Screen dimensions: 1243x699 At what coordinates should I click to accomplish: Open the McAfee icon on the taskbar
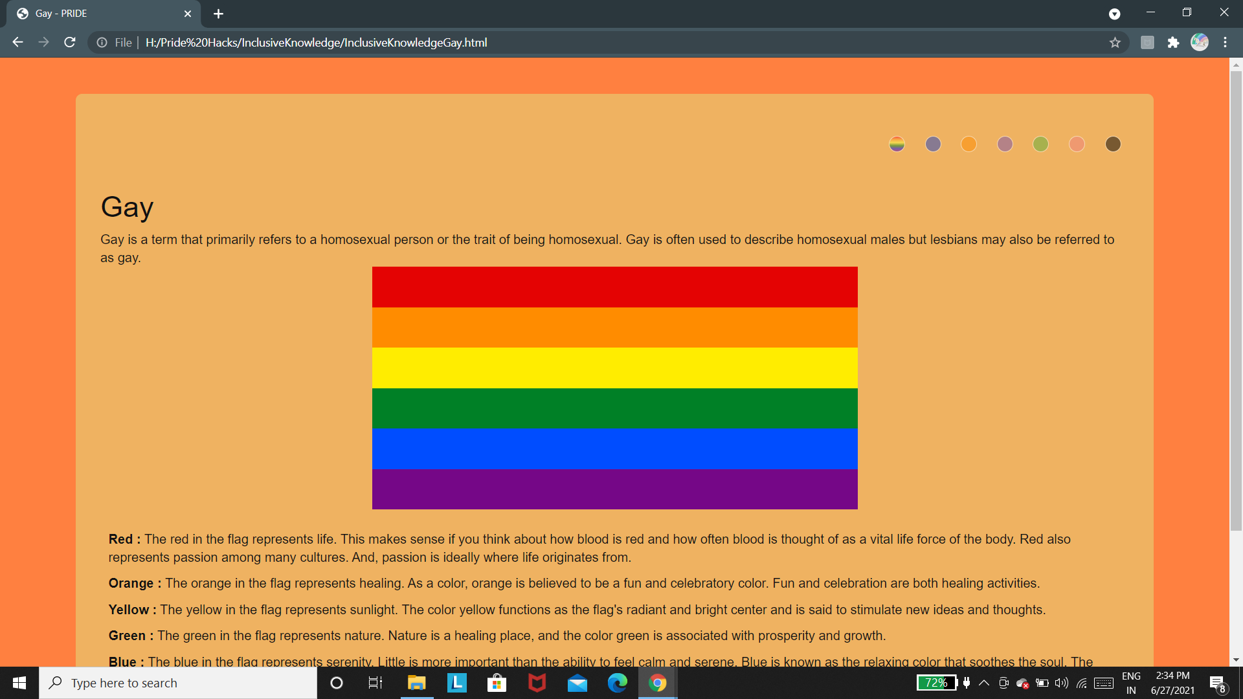click(x=537, y=683)
